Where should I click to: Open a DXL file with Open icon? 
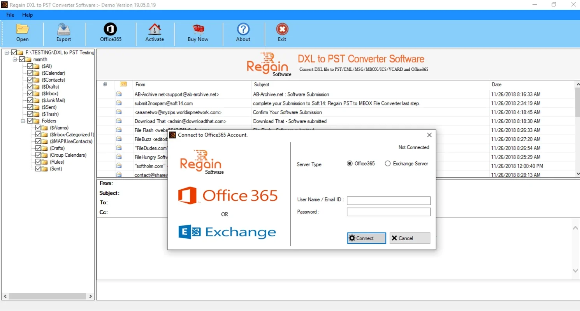pyautogui.click(x=22, y=30)
